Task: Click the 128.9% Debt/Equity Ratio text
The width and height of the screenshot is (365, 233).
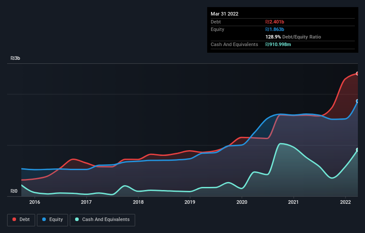Action: [293, 37]
